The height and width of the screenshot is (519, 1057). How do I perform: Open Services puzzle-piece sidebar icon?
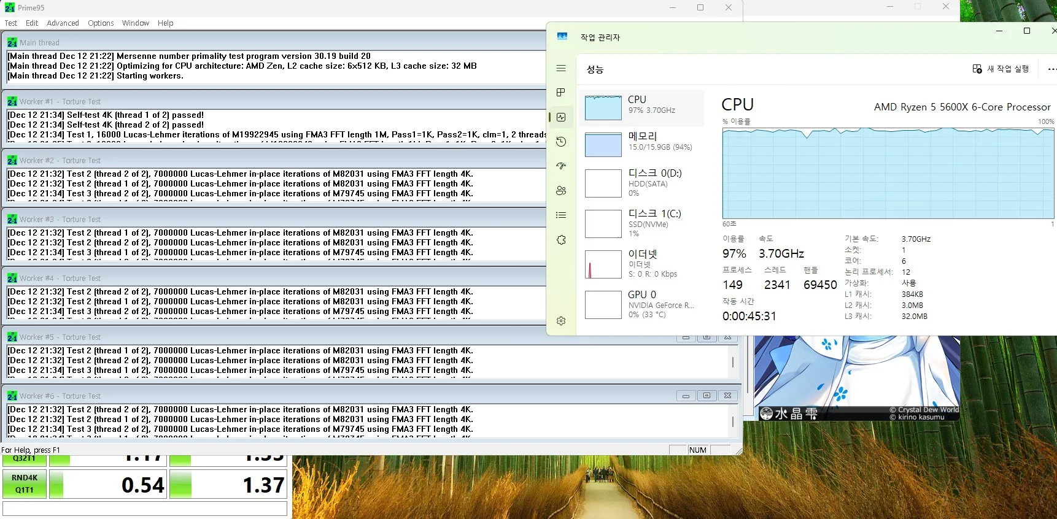coord(561,240)
